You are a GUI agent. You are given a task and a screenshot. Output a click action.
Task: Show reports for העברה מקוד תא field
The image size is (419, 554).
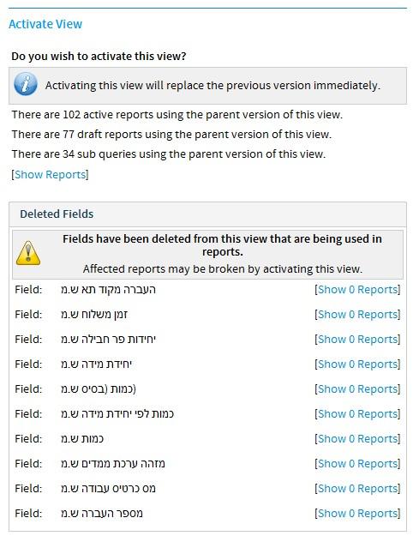pos(357,290)
